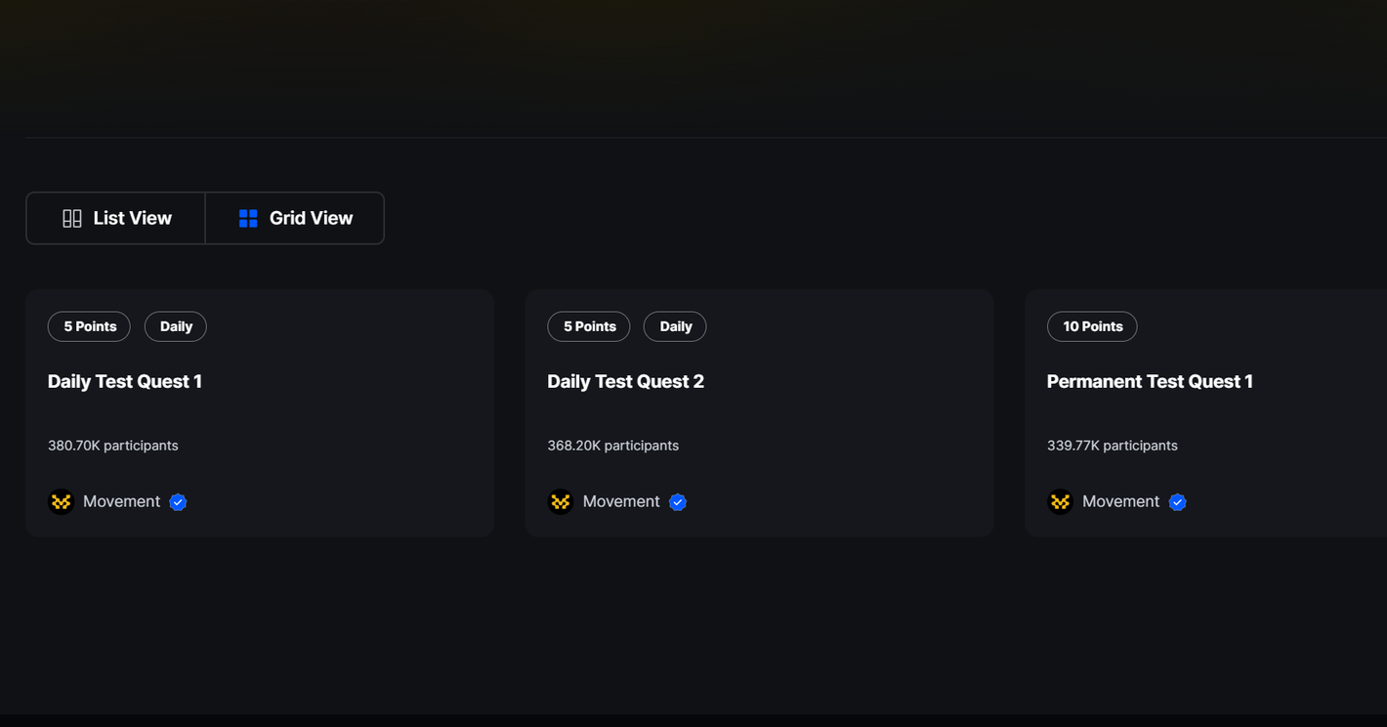The height and width of the screenshot is (727, 1387).
Task: Open Permanent Test Quest 1 title
Action: coord(1150,381)
